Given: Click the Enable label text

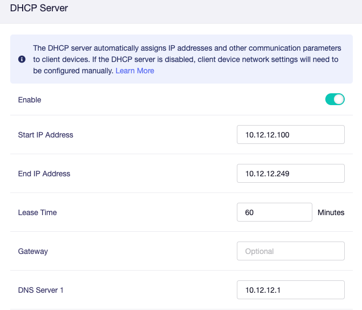Looking at the screenshot, I should click(x=30, y=100).
